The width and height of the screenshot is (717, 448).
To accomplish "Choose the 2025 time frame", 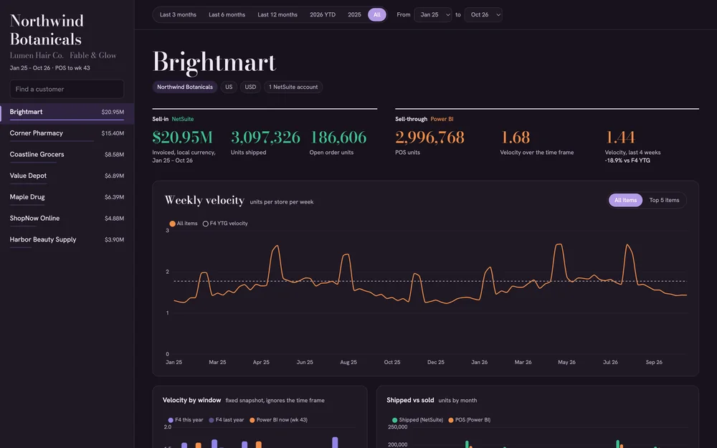I will tap(354, 14).
